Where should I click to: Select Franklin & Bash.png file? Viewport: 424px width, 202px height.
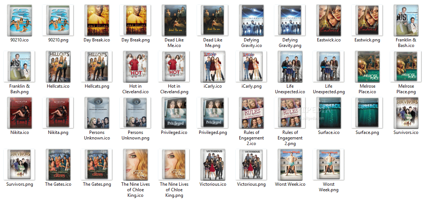19,67
